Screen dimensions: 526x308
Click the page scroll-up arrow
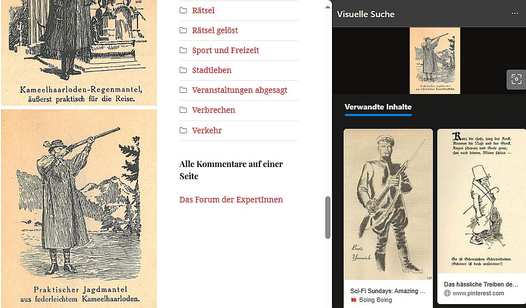[x=328, y=7]
